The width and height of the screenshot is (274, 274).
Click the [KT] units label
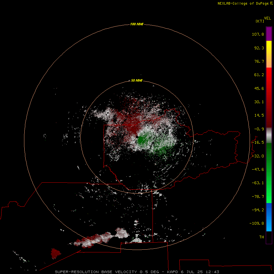click(260, 21)
